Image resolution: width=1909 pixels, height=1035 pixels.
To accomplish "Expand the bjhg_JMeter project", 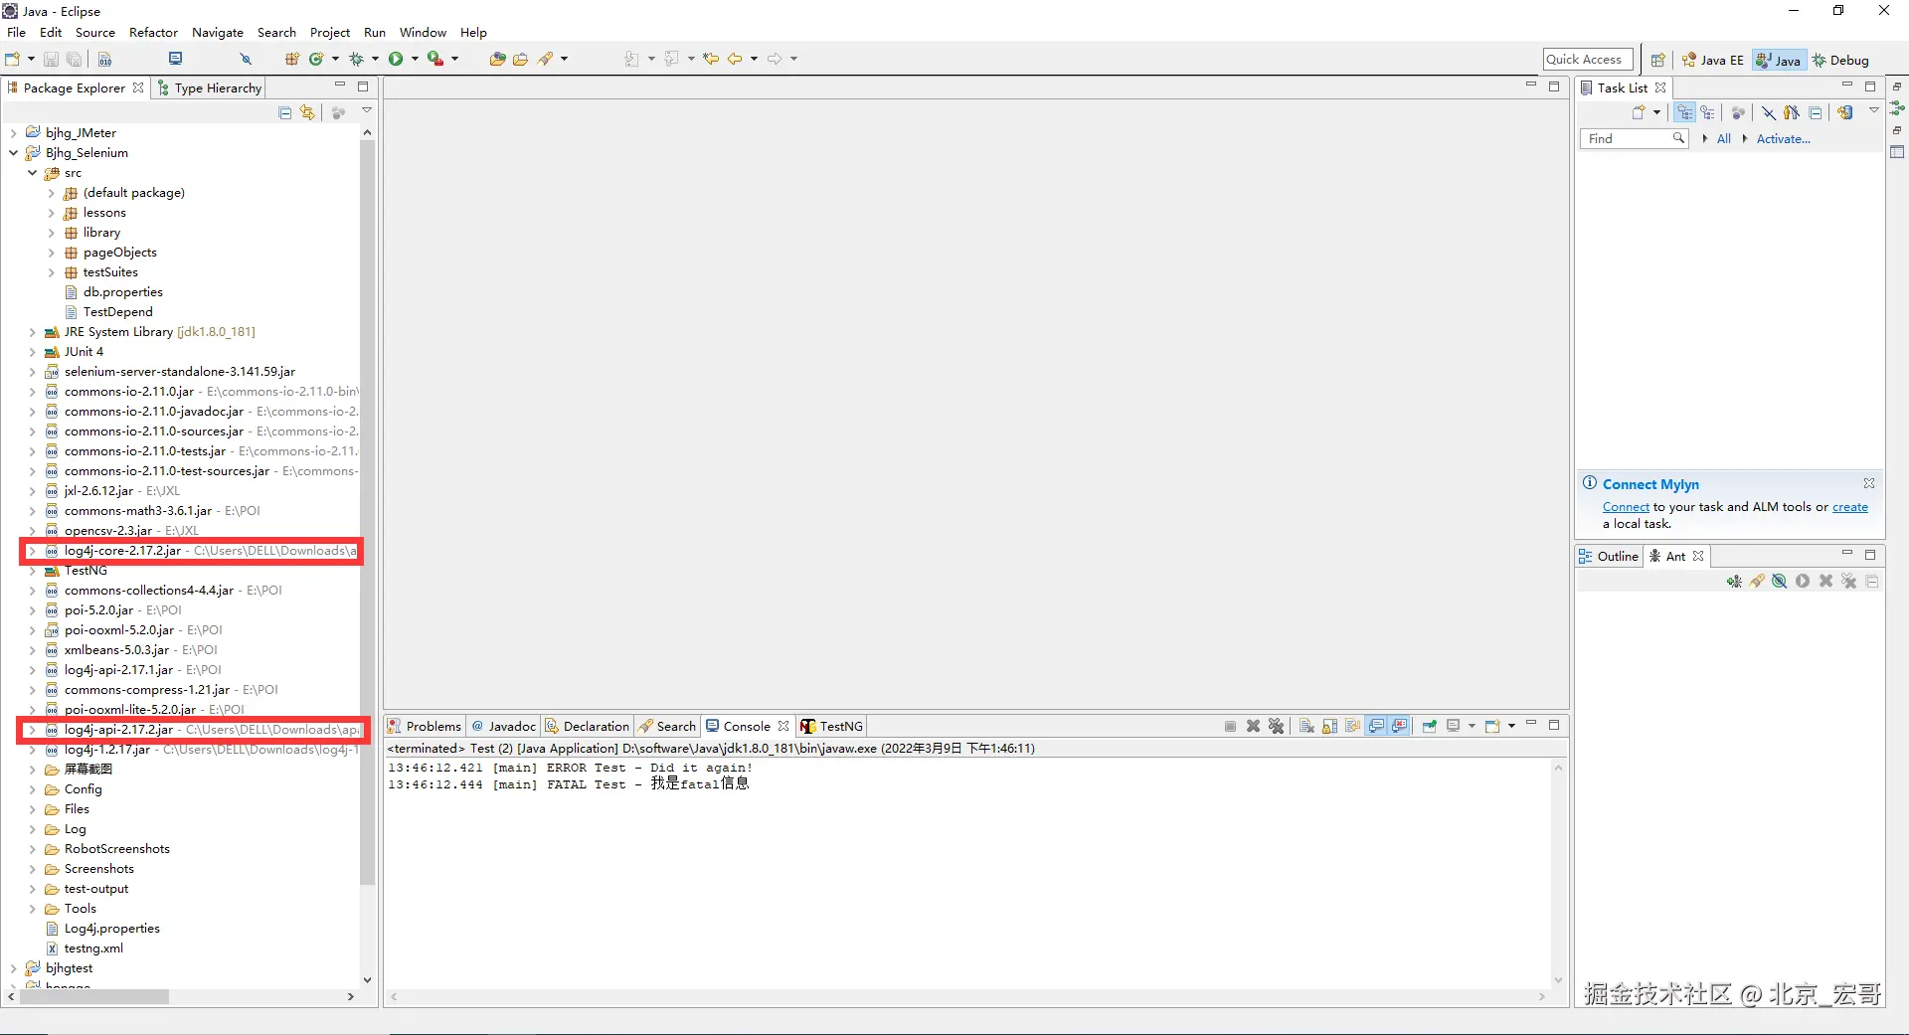I will pos(13,133).
